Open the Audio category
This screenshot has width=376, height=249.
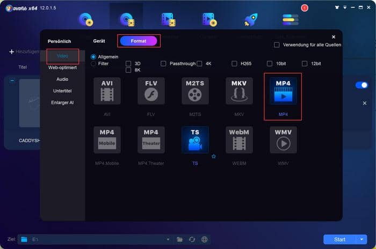pyautogui.click(x=62, y=79)
